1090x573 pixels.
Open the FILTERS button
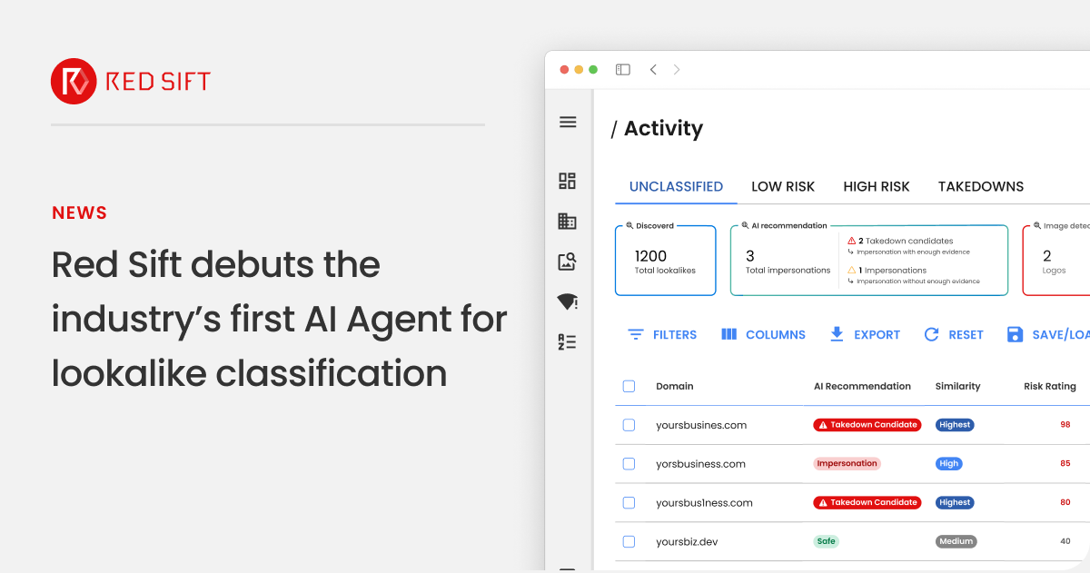click(662, 334)
